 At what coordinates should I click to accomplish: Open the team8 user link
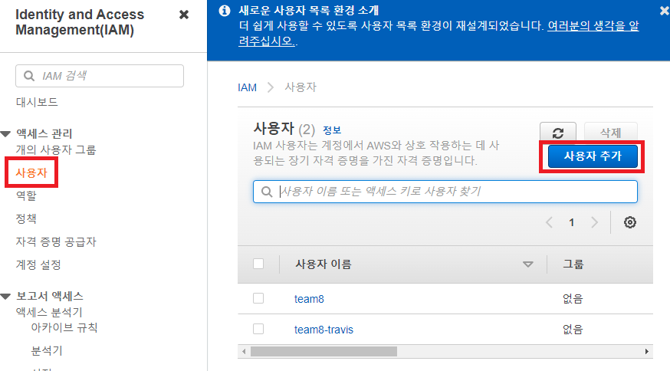(x=309, y=299)
